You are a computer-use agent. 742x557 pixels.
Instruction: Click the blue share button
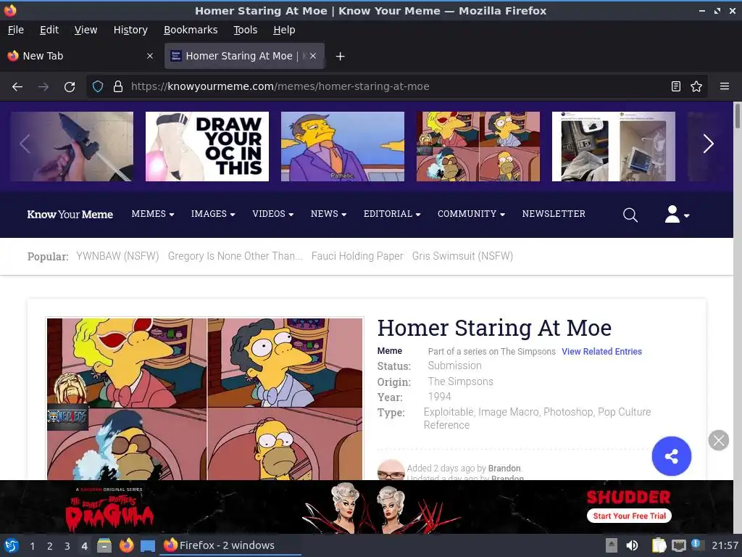(671, 456)
